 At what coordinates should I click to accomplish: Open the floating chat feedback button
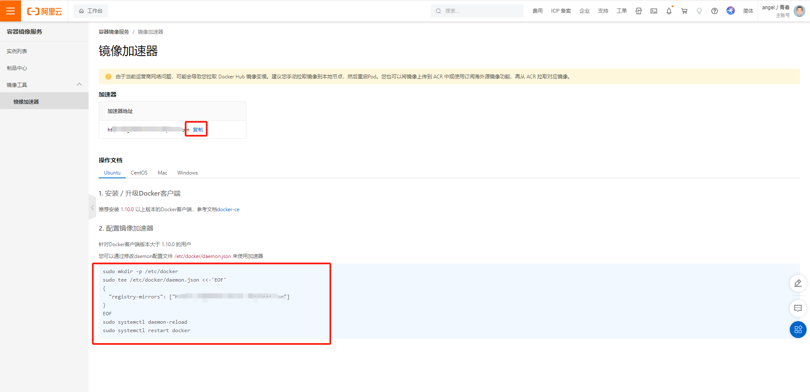(x=798, y=308)
